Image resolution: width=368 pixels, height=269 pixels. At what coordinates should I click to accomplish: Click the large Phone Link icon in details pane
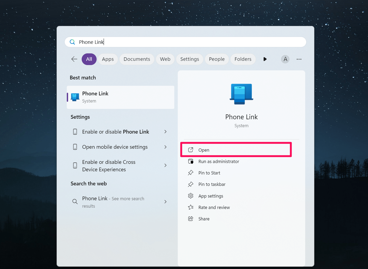click(242, 94)
